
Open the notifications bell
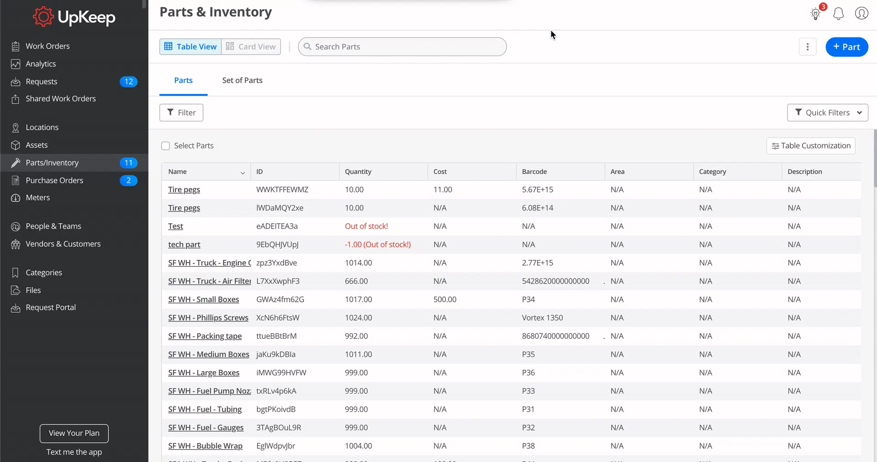(839, 14)
